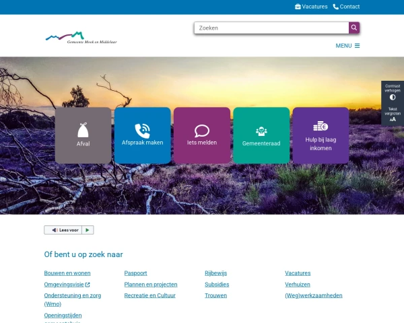The height and width of the screenshot is (323, 404).
Task: Open the (Weg)werkzaamheden link
Action: [314, 295]
